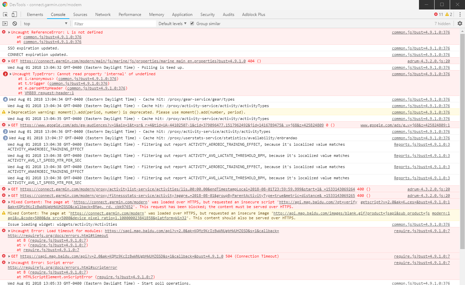Open the DevTools three-dot menu
Image resolution: width=465 pixels, height=285 pixels.
tap(460, 15)
